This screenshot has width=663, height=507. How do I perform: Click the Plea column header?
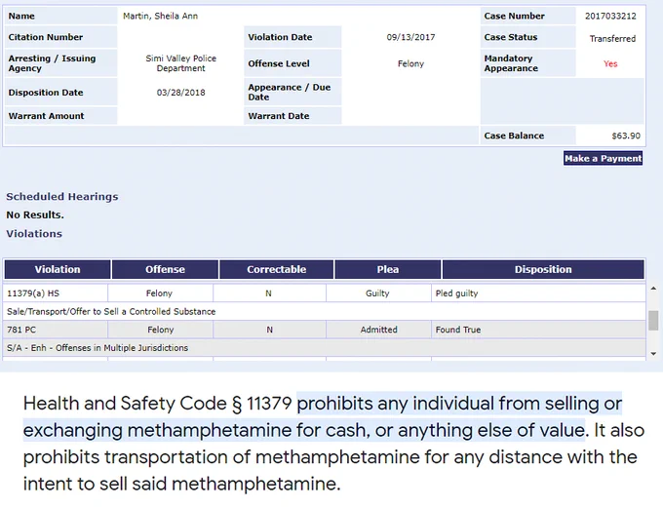tap(388, 269)
